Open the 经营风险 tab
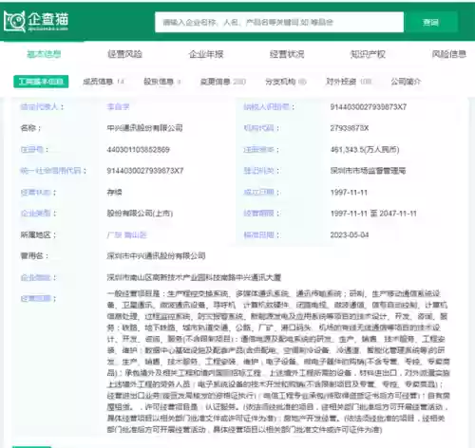Screen dimensions: 475x448 [x=124, y=54]
